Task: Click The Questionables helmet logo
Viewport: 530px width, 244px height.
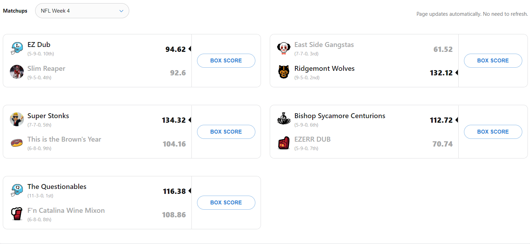Action: click(x=17, y=190)
